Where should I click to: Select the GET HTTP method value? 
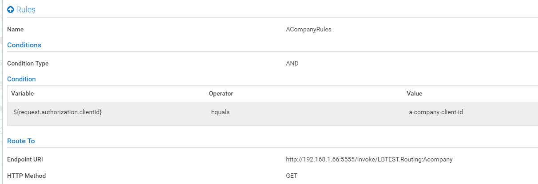pyautogui.click(x=292, y=176)
